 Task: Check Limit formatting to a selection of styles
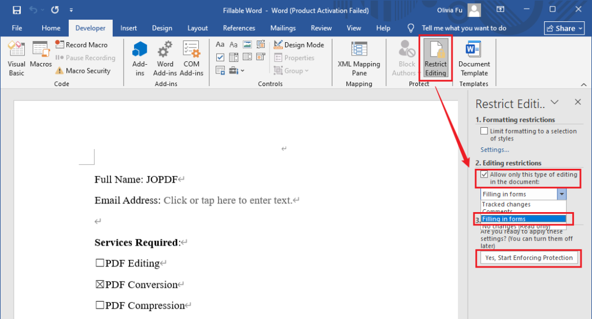pos(484,131)
